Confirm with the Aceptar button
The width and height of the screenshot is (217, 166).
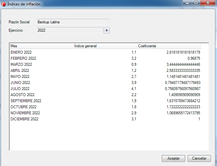click(173, 158)
